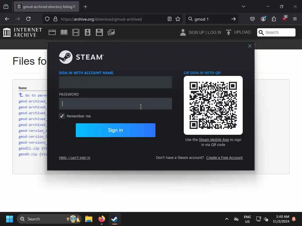The height and width of the screenshot is (226, 302).
Task: Open the notification bell in tray
Action: tap(294, 219)
